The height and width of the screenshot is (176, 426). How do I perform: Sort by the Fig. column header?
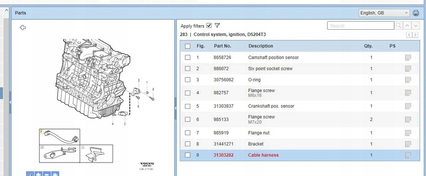click(201, 46)
